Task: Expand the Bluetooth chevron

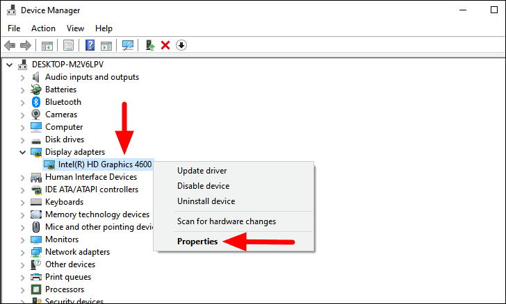Action: tap(22, 103)
